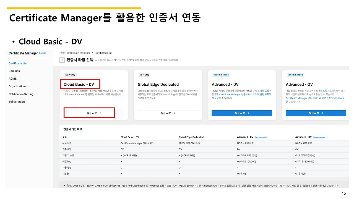Click the 재발급 row label

tap(66, 174)
